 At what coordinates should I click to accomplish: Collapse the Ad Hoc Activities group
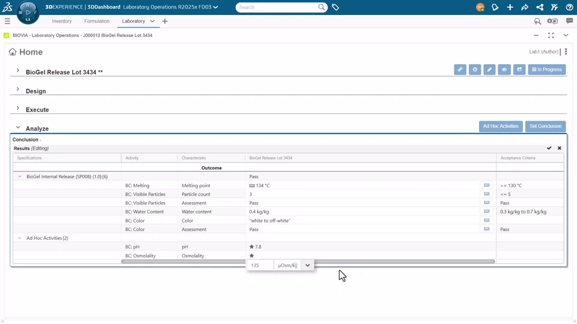click(x=20, y=238)
